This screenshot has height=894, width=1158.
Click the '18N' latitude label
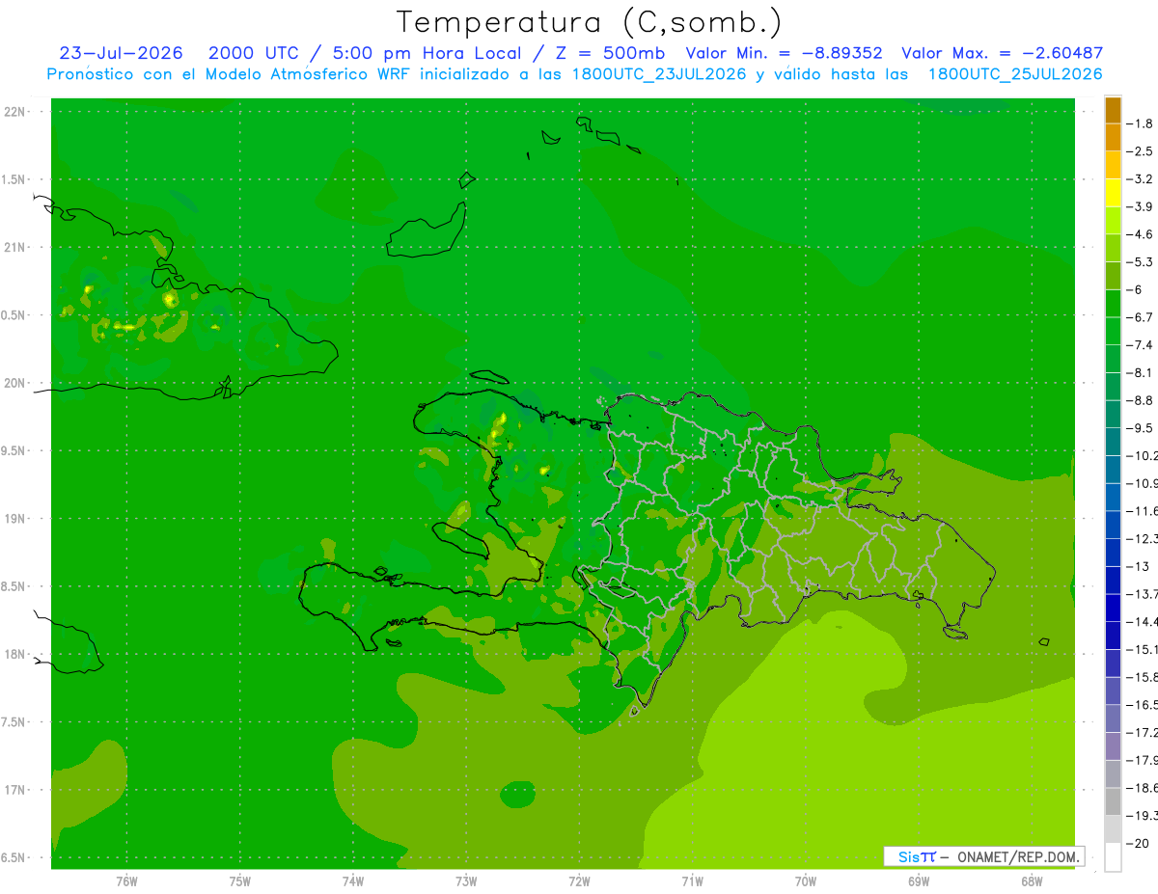click(14, 654)
